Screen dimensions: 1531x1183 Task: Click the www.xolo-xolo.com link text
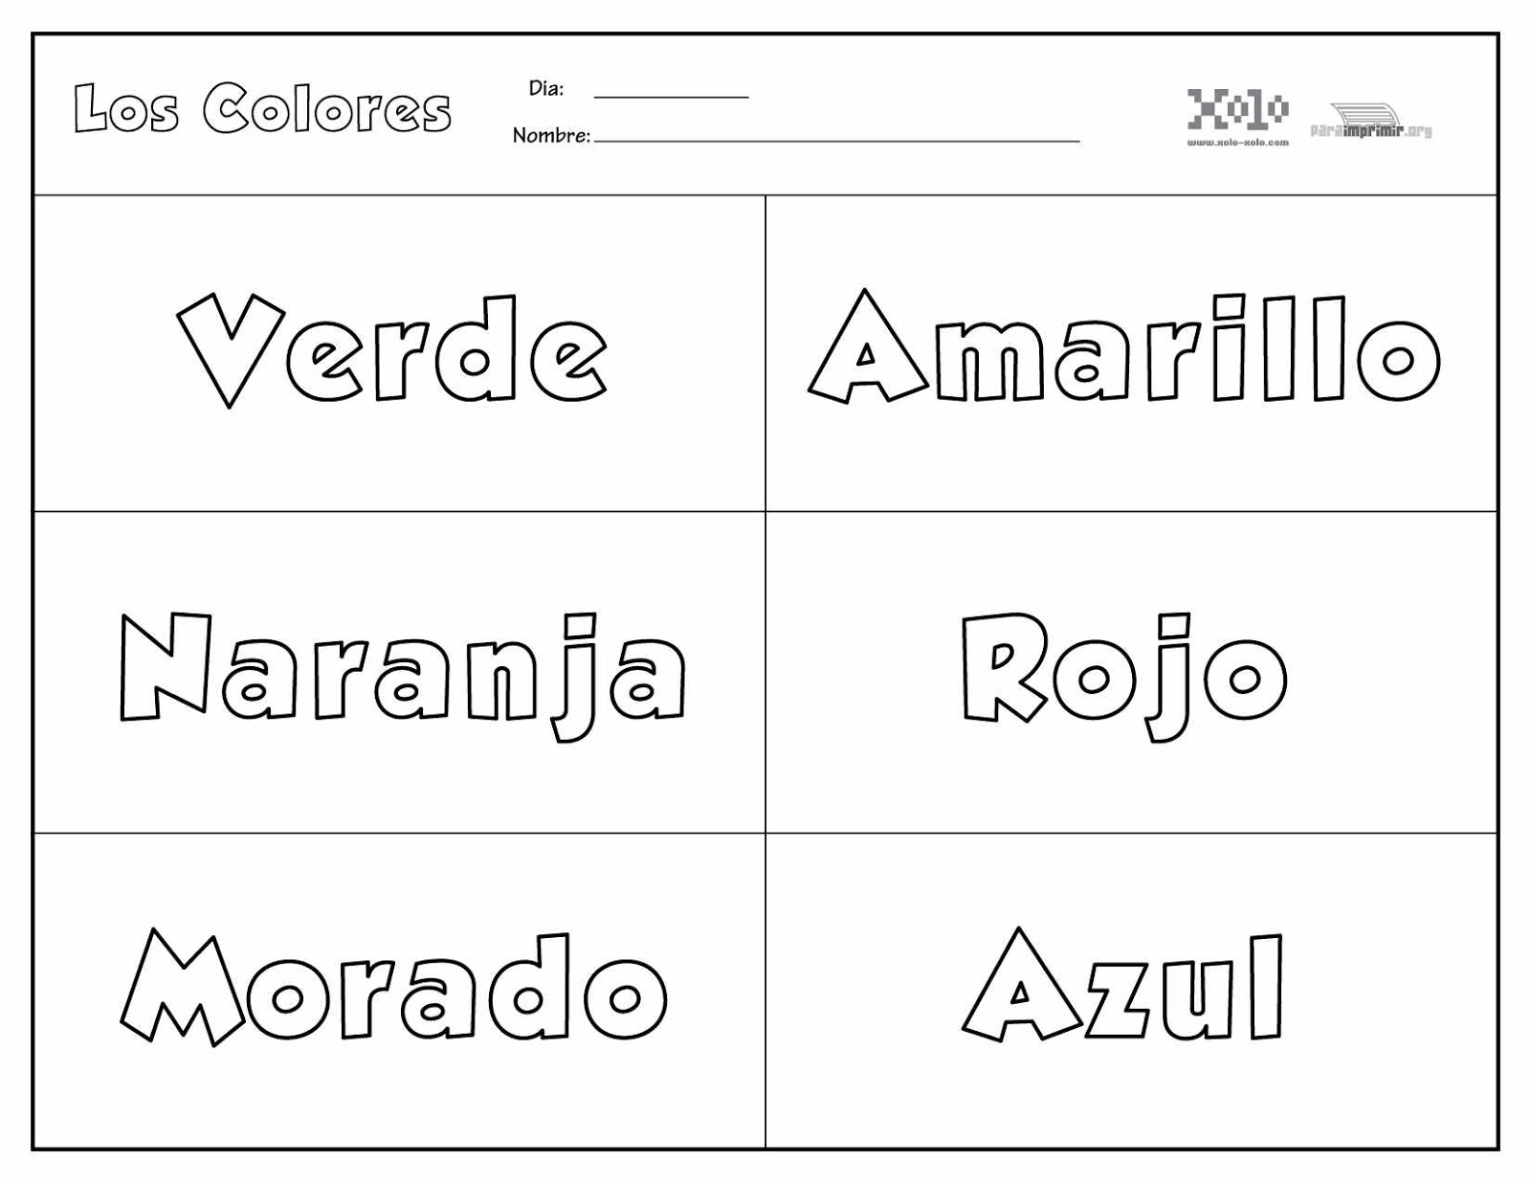point(1238,143)
